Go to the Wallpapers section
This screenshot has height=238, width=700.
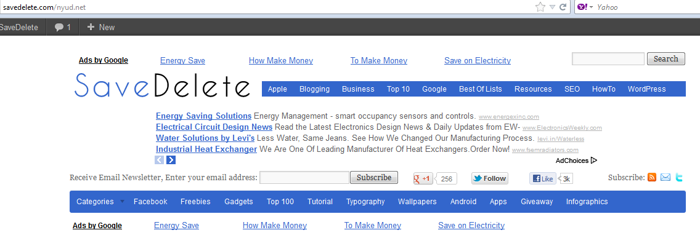point(417,202)
